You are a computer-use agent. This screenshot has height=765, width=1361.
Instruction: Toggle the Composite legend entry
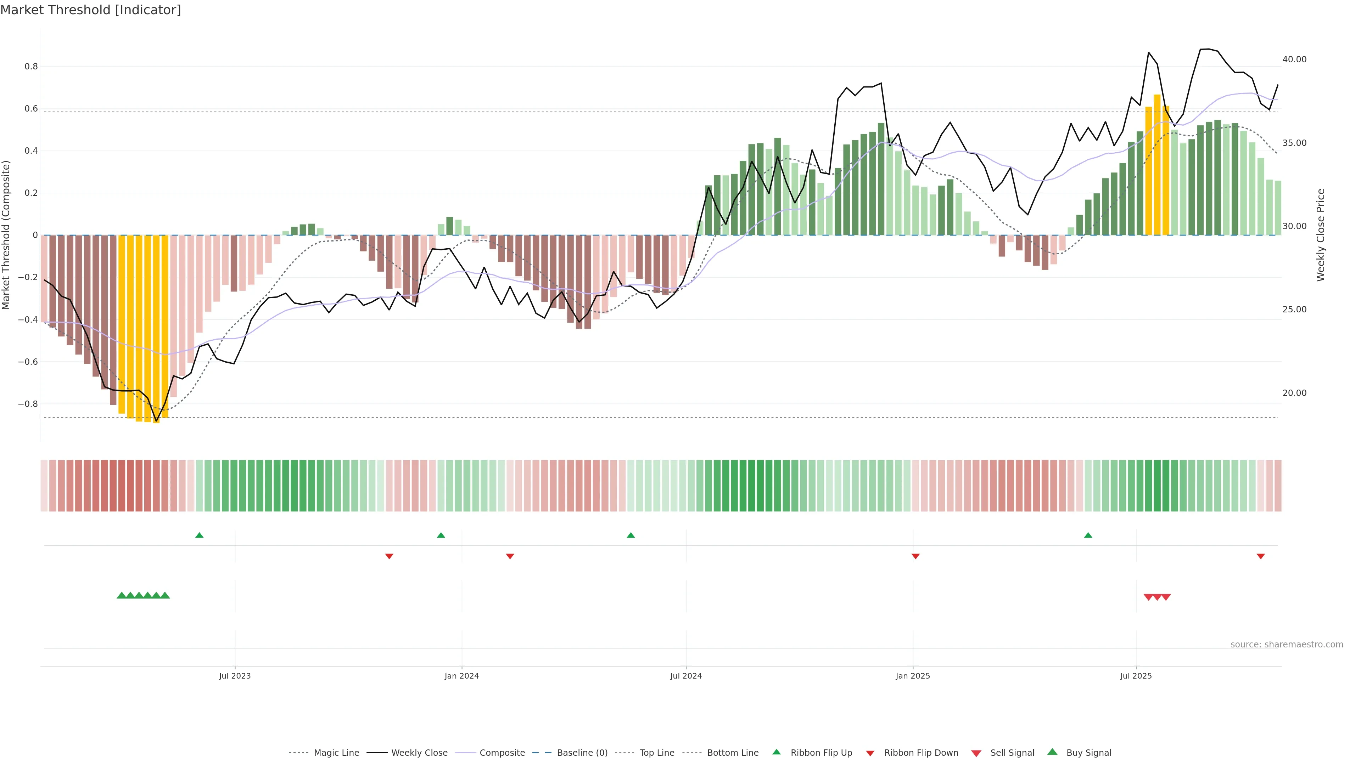(x=502, y=753)
